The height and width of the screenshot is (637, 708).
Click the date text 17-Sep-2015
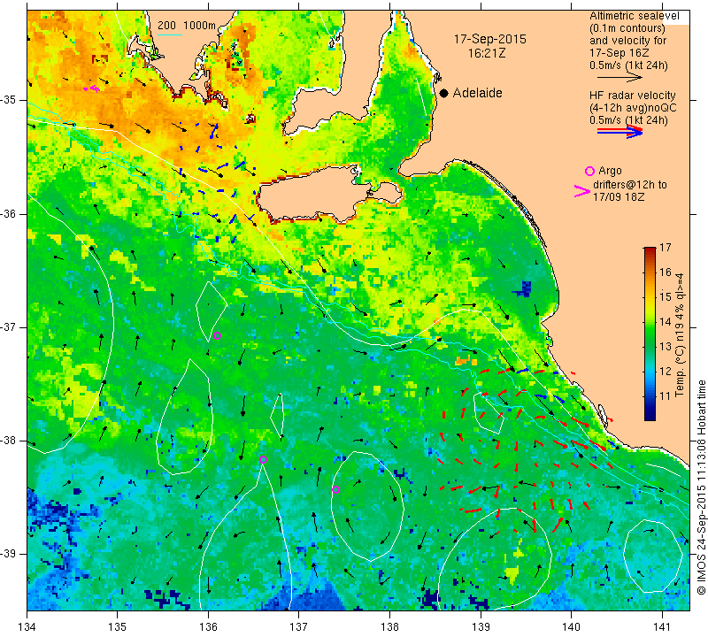pyautogui.click(x=490, y=39)
